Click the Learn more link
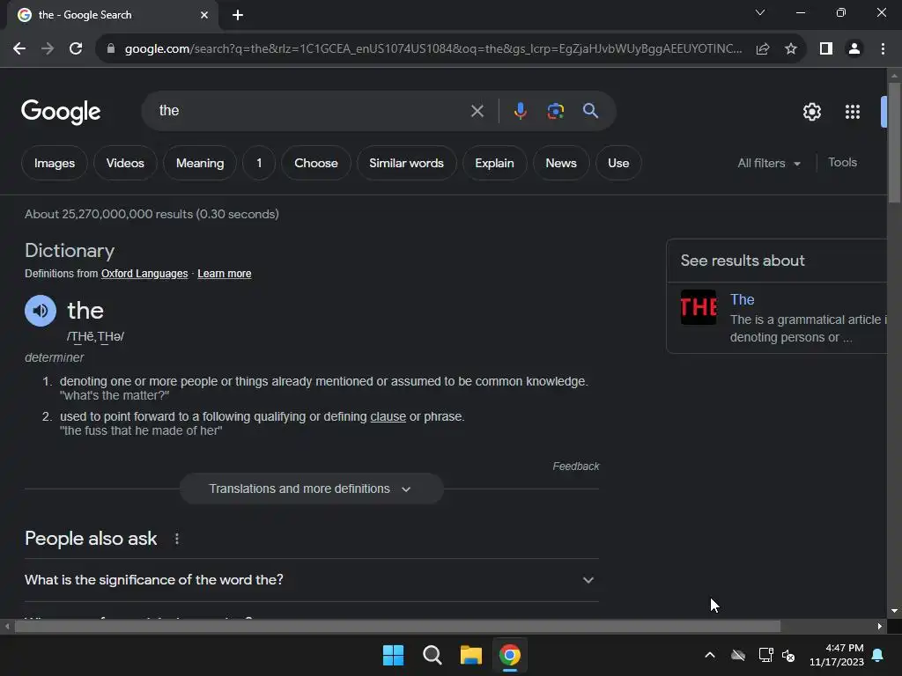 pos(225,274)
